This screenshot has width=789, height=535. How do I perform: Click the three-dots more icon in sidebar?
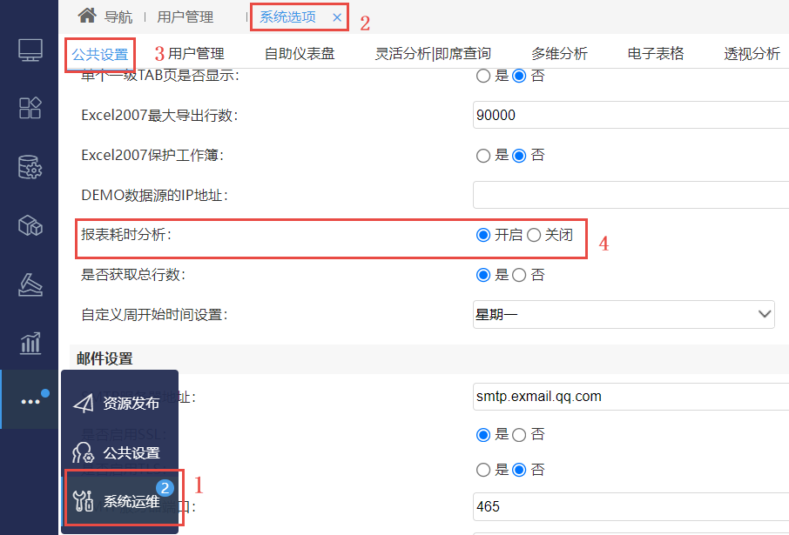(x=30, y=401)
